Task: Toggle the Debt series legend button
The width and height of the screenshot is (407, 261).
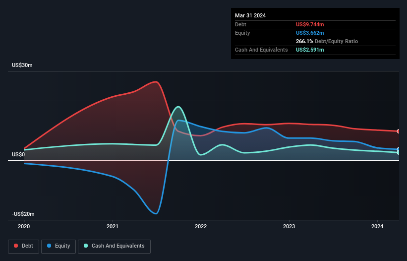Action: pos(24,246)
